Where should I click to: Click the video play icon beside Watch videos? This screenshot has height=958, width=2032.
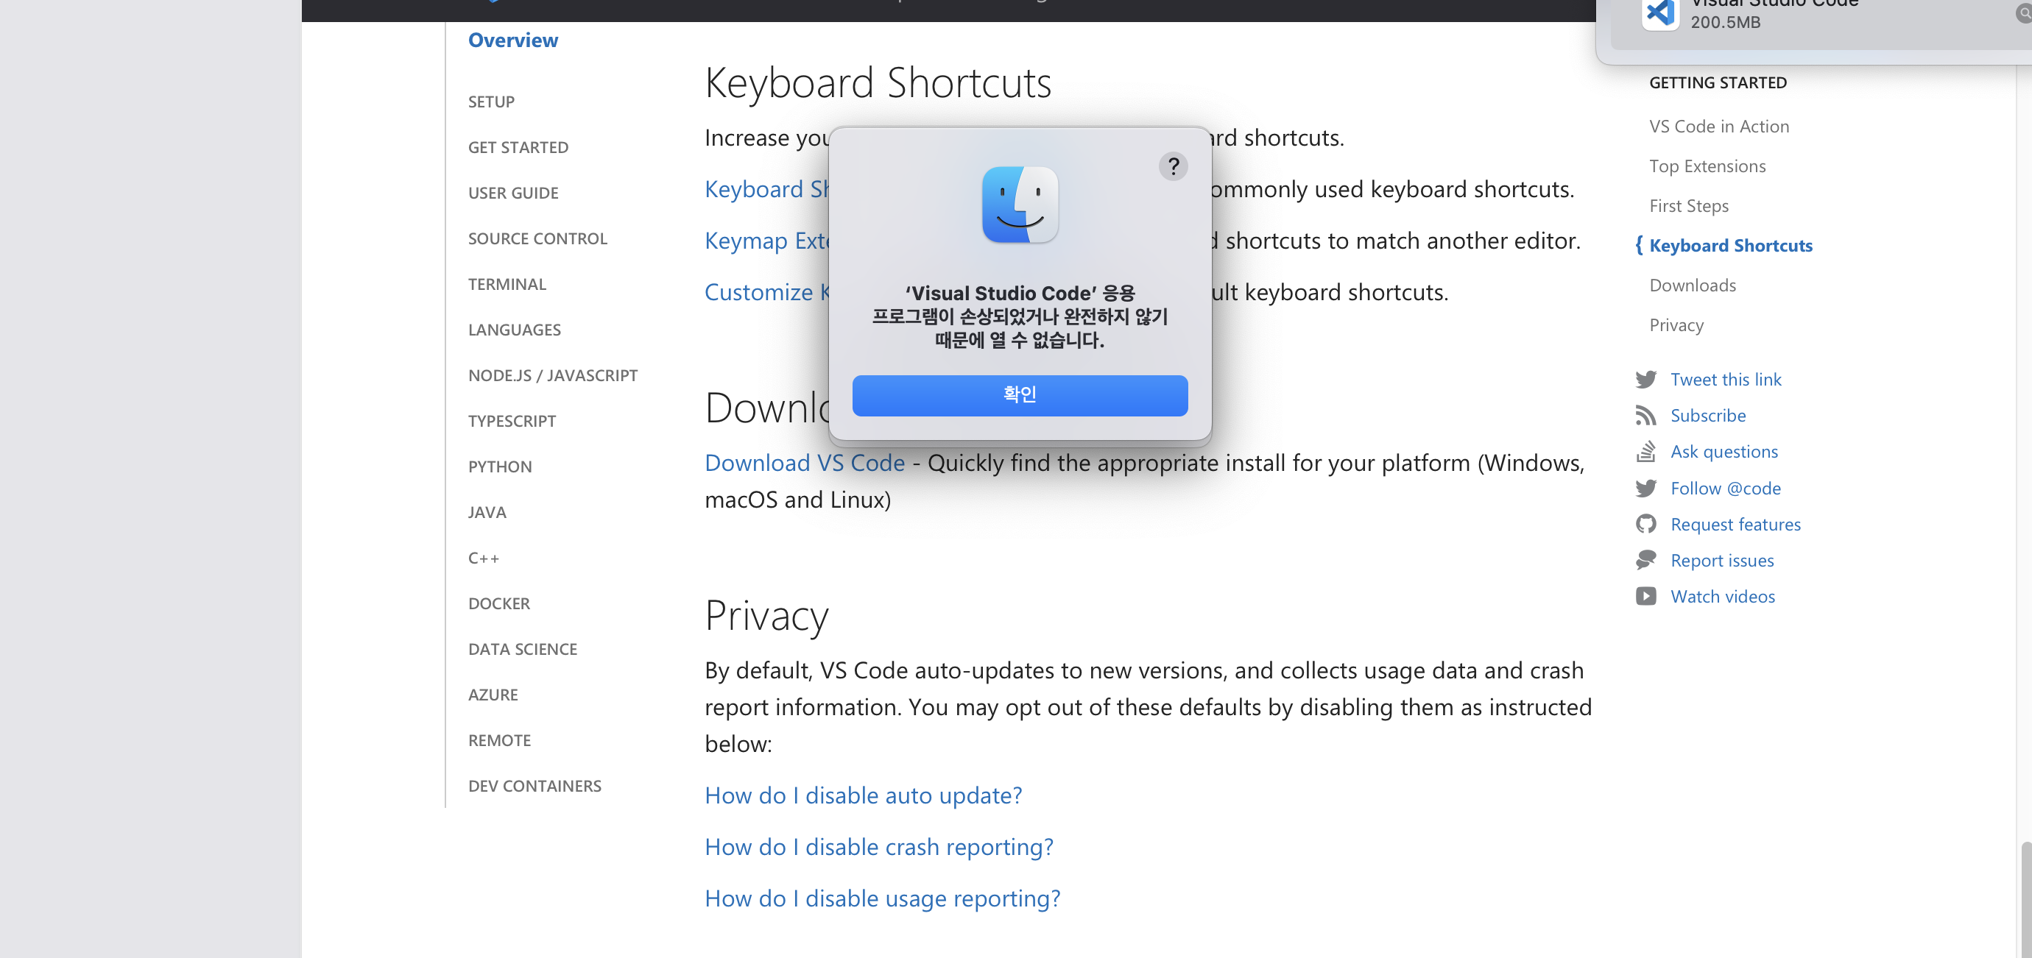(1645, 597)
